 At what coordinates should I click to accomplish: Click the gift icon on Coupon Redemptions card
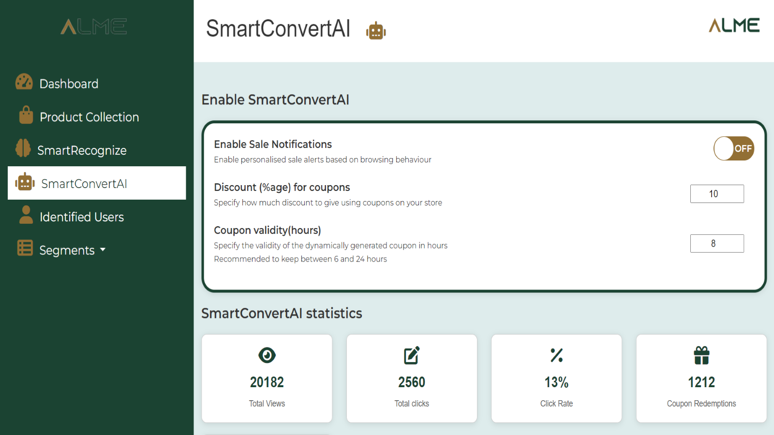click(701, 355)
